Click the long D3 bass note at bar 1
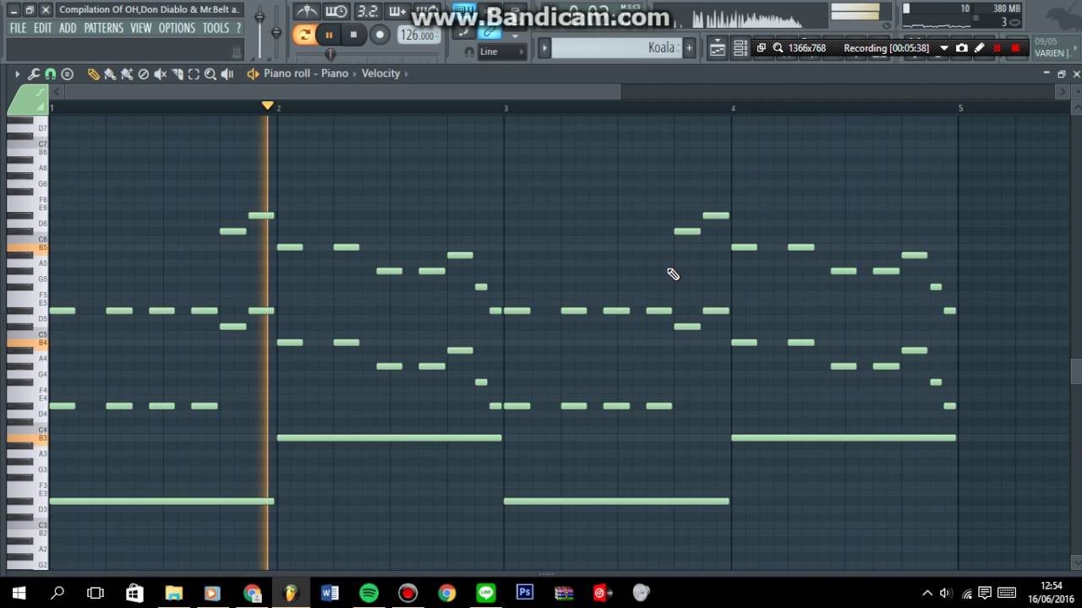The height and width of the screenshot is (608, 1082). click(x=161, y=502)
